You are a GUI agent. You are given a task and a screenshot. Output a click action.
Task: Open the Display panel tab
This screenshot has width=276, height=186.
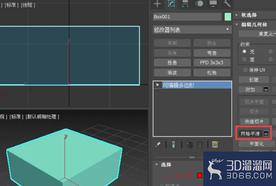213,3
